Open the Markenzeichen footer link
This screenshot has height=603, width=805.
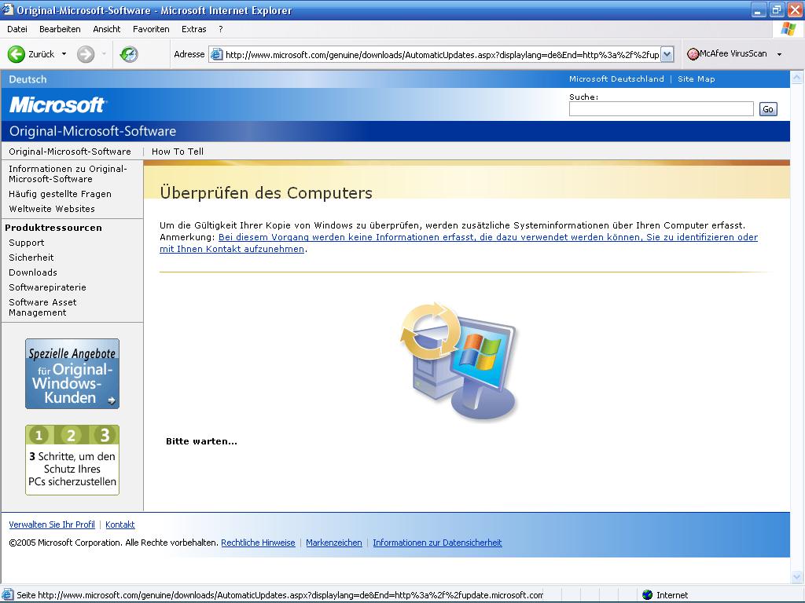coord(333,543)
